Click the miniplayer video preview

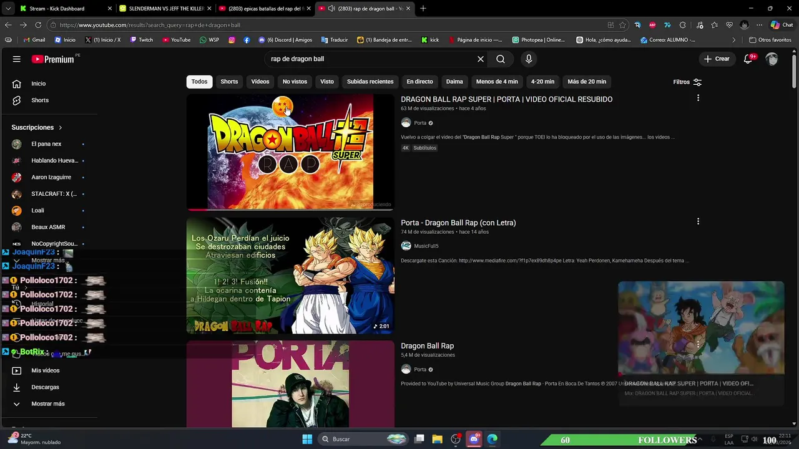[701, 327]
